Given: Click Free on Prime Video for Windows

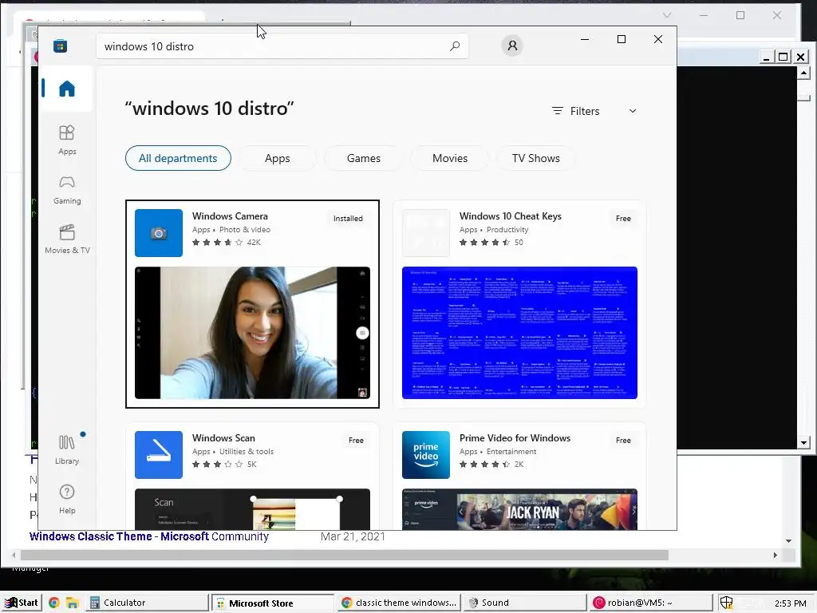Looking at the screenshot, I should (623, 441).
